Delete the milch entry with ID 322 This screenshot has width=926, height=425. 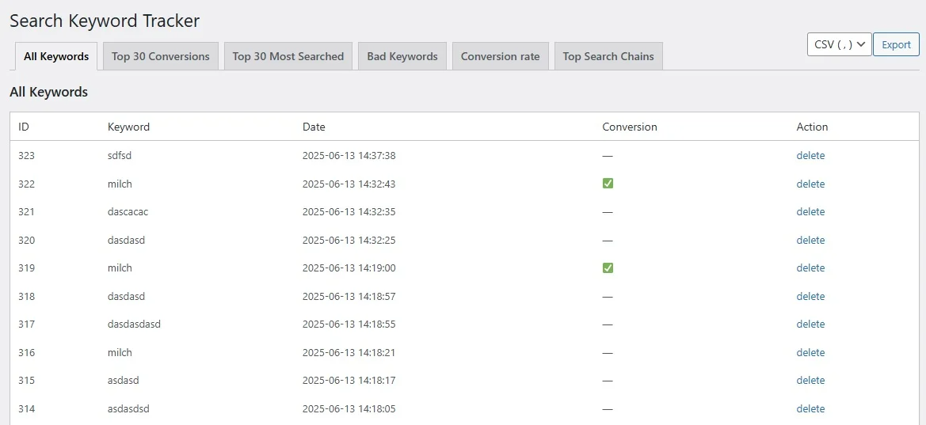(810, 184)
